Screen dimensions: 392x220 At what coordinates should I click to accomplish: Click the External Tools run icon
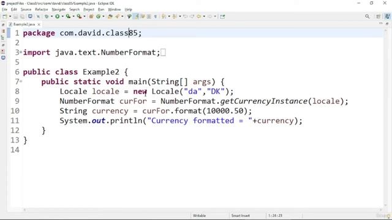[79, 16]
